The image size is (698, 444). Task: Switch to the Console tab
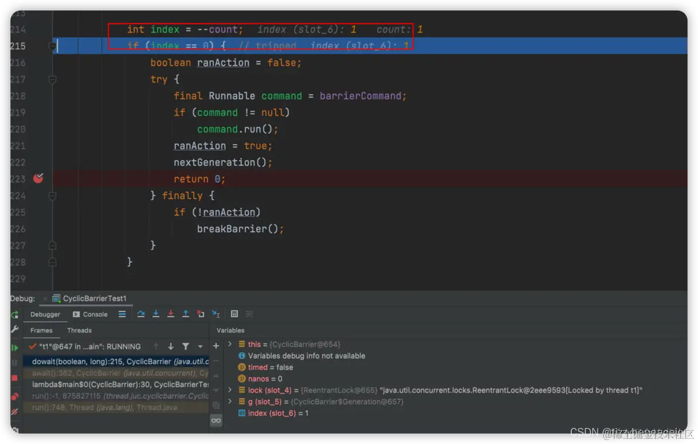click(90, 314)
